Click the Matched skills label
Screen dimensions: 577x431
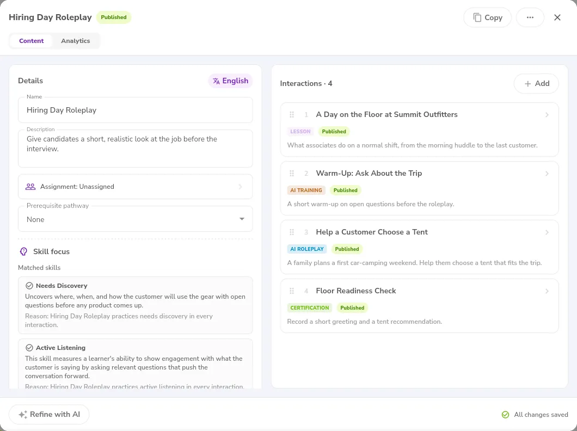point(39,268)
